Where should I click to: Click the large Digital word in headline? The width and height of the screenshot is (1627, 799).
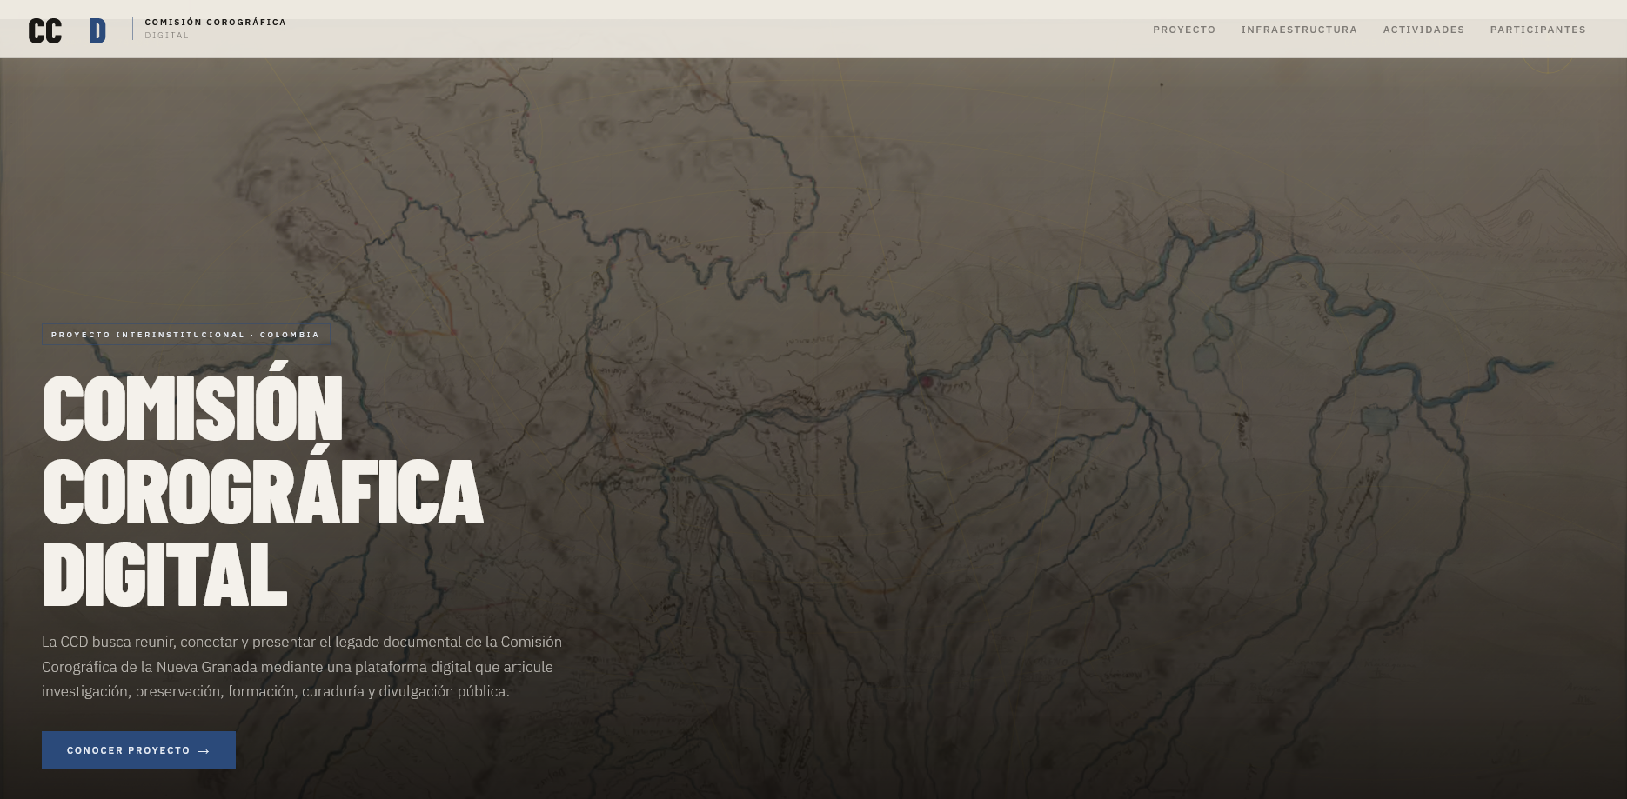coord(164,574)
